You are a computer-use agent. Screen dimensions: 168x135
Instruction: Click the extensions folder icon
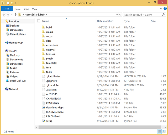43,45
